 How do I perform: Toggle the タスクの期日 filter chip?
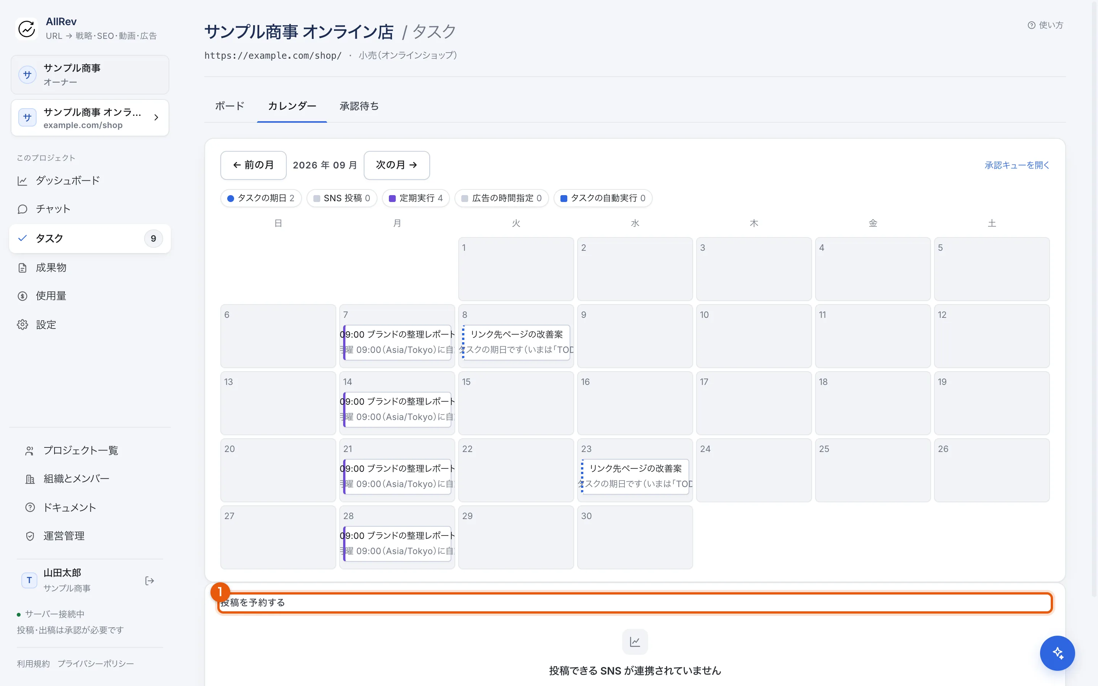261,198
